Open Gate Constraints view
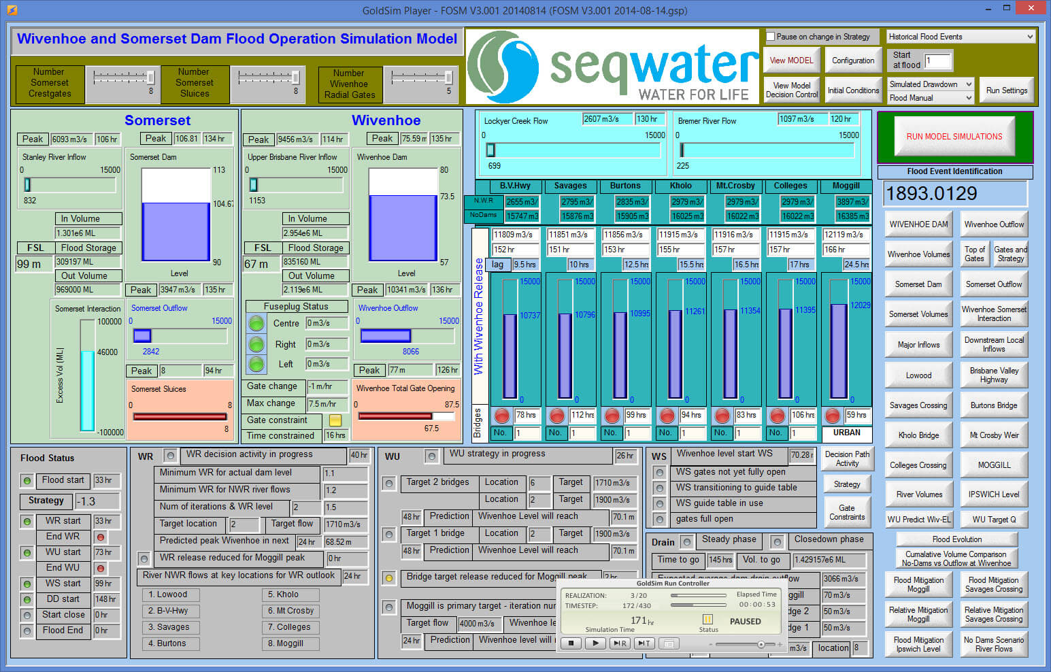This screenshot has height=672, width=1051. pyautogui.click(x=847, y=513)
